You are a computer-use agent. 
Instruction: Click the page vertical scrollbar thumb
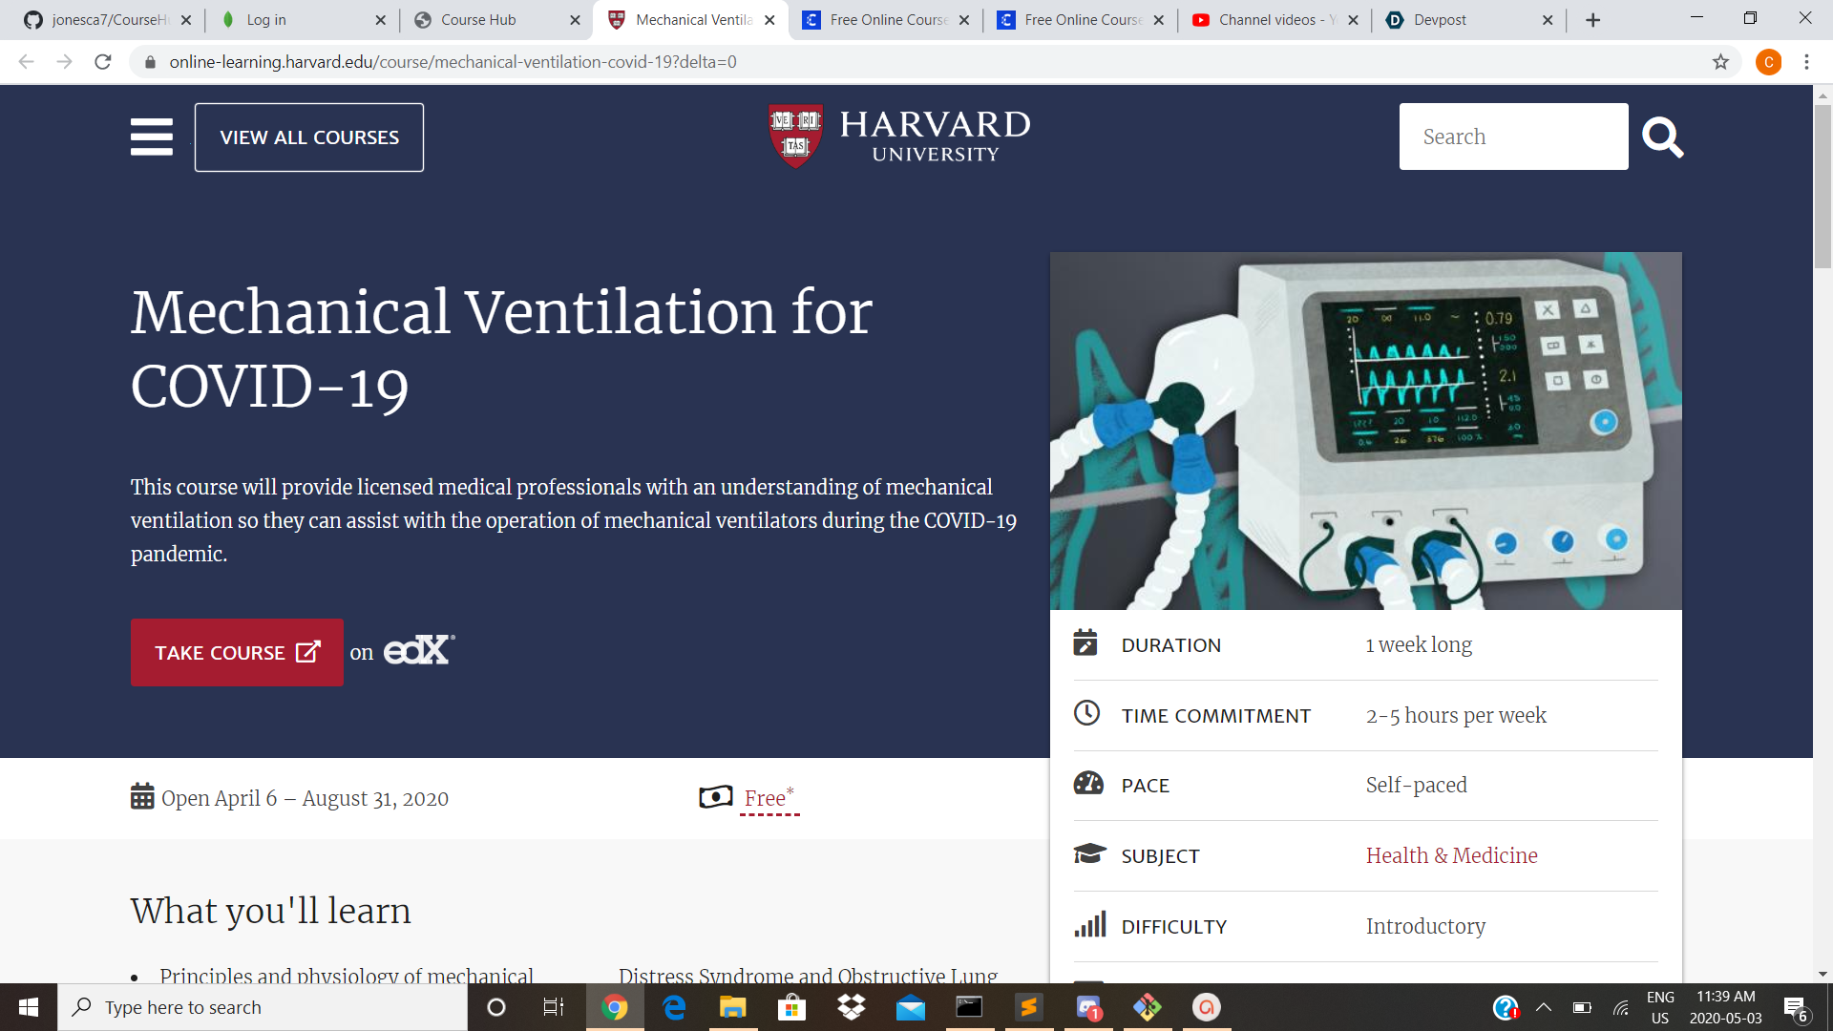pyautogui.click(x=1822, y=186)
